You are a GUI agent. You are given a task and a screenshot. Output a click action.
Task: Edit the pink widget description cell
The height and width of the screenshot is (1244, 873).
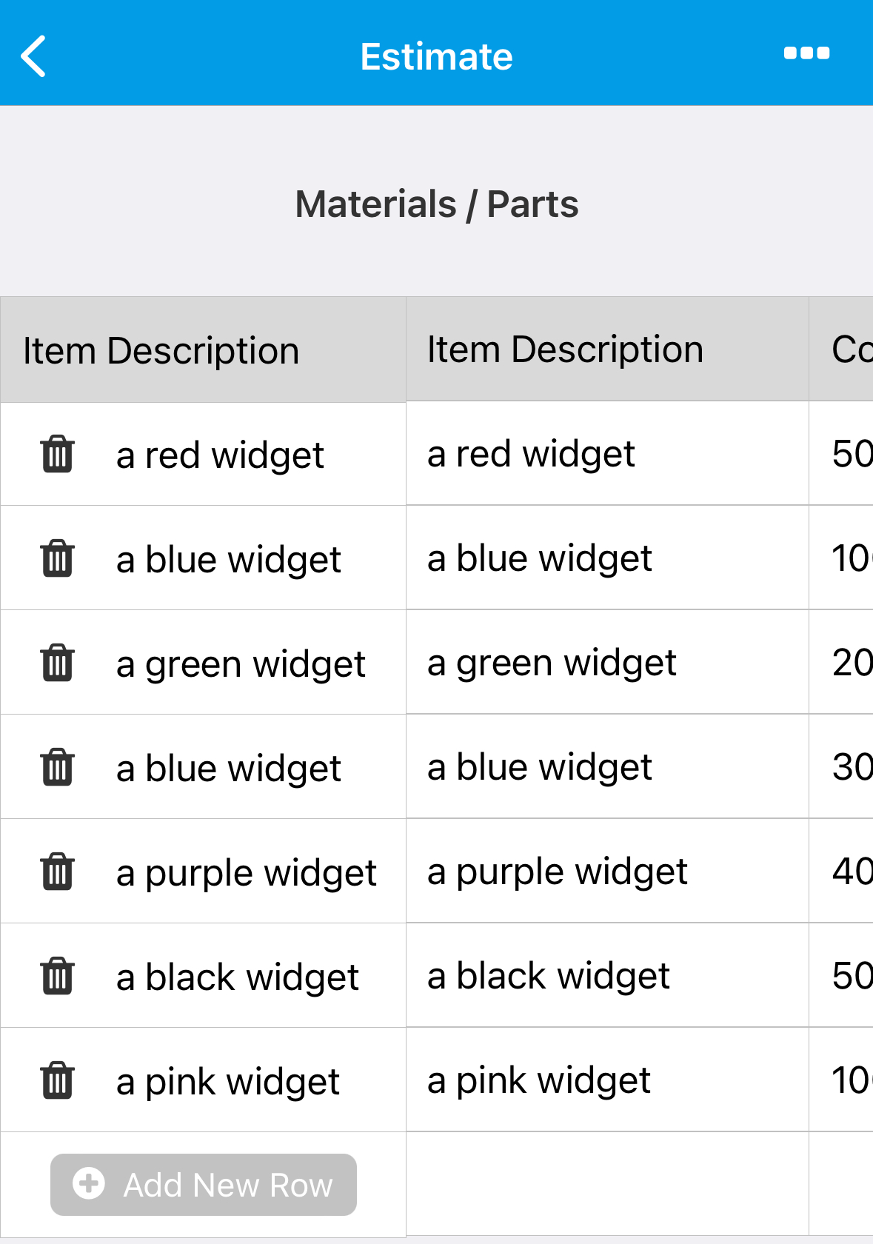click(607, 1080)
